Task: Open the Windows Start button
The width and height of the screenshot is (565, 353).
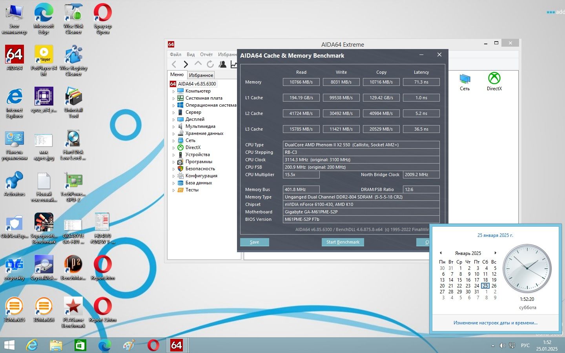Action: (9, 345)
